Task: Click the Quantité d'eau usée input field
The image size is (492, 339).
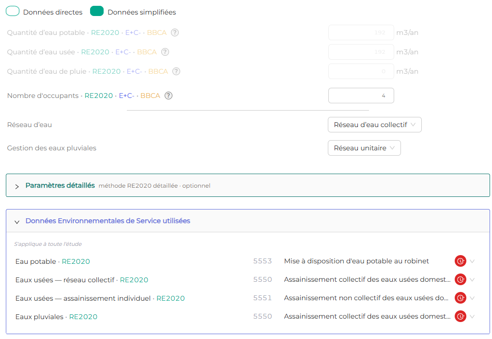Action: click(x=361, y=52)
